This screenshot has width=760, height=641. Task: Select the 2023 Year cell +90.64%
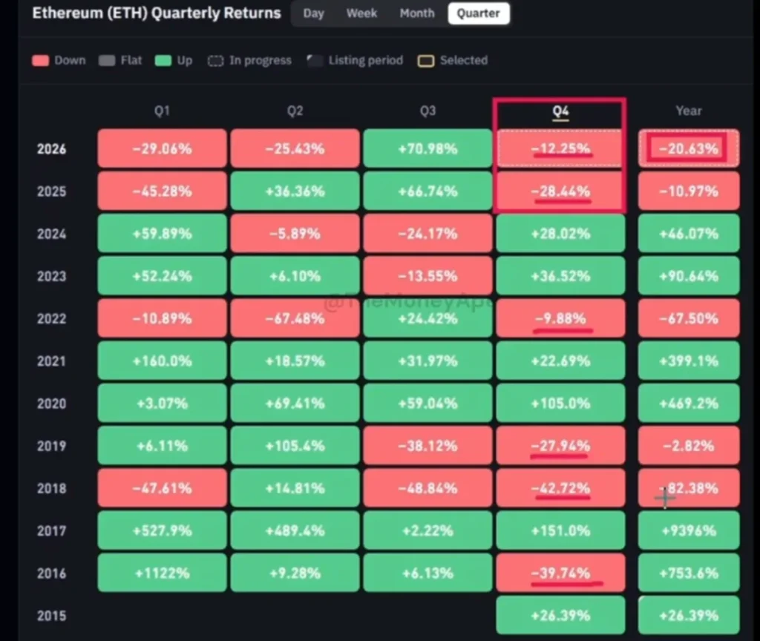pyautogui.click(x=689, y=276)
